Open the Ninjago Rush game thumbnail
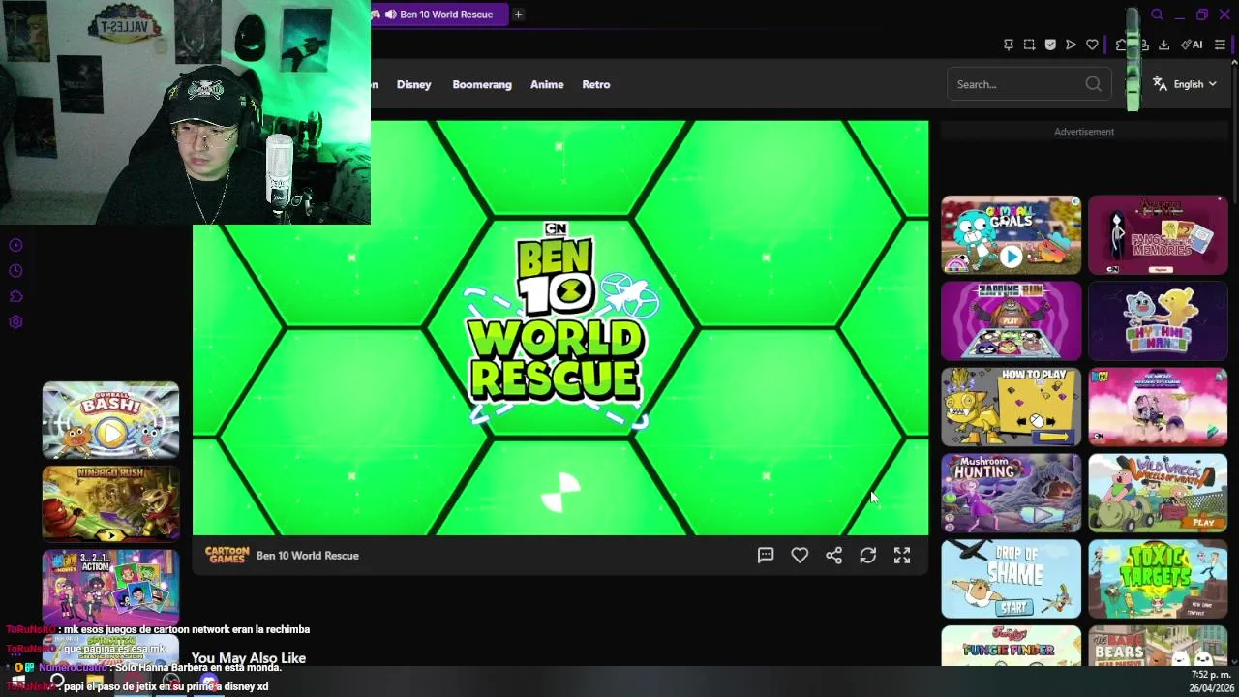The height and width of the screenshot is (697, 1239). pyautogui.click(x=110, y=503)
